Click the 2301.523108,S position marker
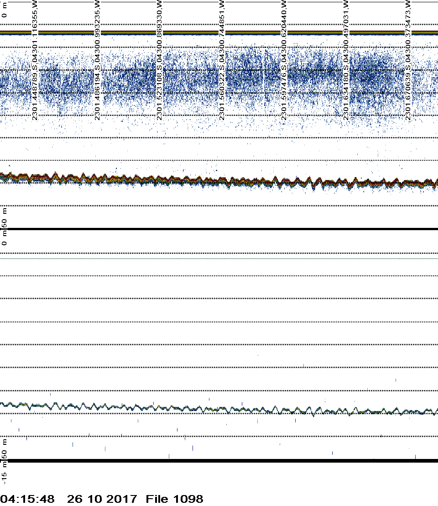Image resolution: width=438 pixels, height=506 pixels. click(x=160, y=60)
